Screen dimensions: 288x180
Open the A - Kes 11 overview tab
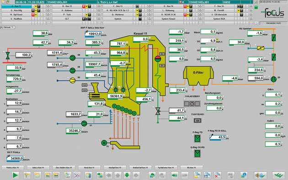(x=16, y=6)
